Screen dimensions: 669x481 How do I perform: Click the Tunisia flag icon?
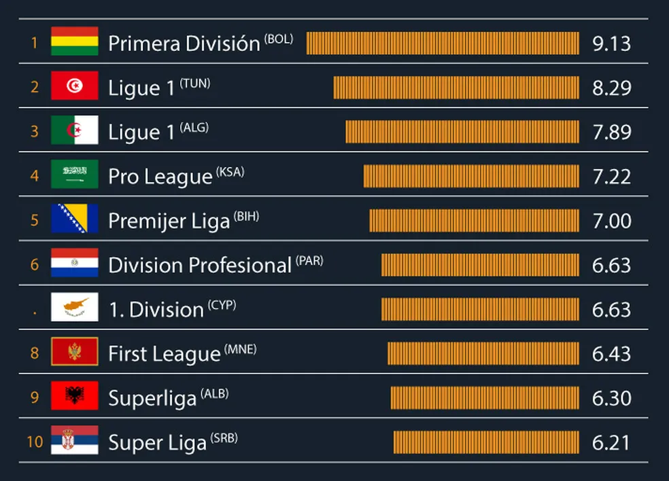[75, 86]
